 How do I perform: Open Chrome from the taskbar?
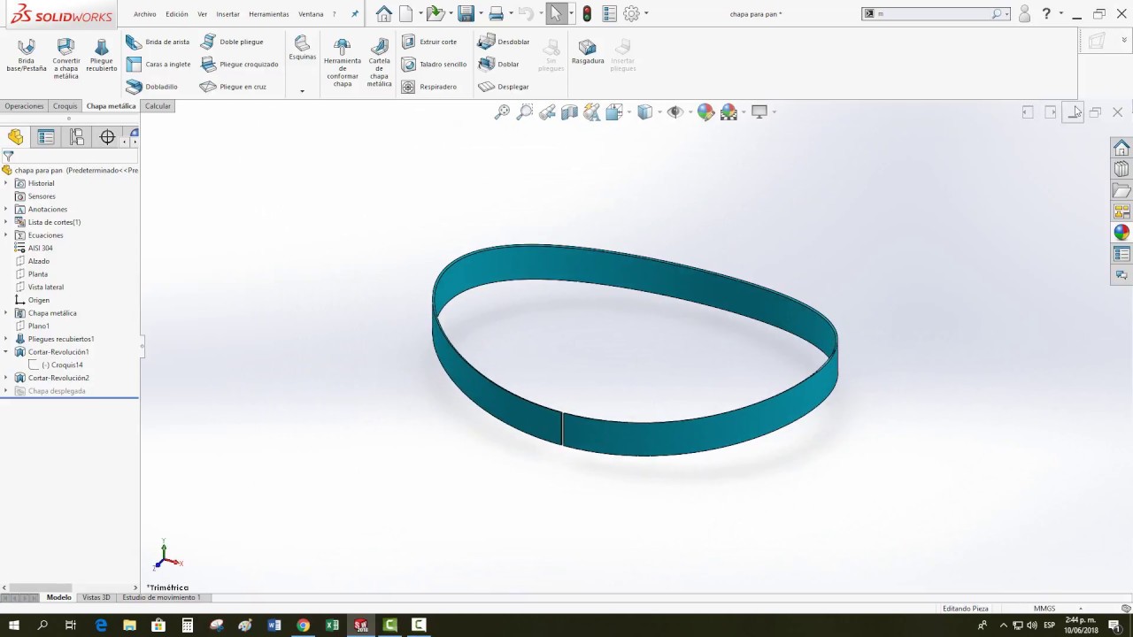(303, 625)
